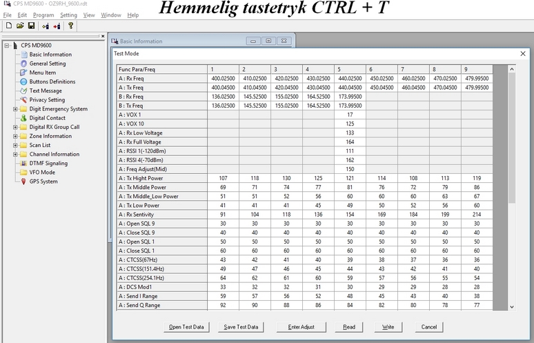
Task: Open the Window menu
Action: click(111, 15)
